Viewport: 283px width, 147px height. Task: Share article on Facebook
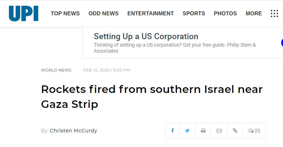pyautogui.click(x=173, y=131)
